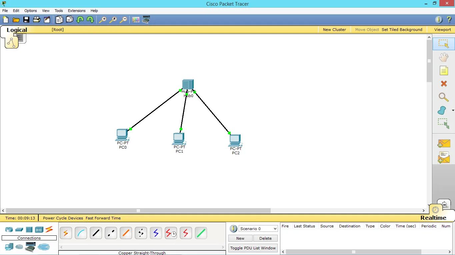Expand the Draw Polygon tool dropdown arrow

(453, 110)
